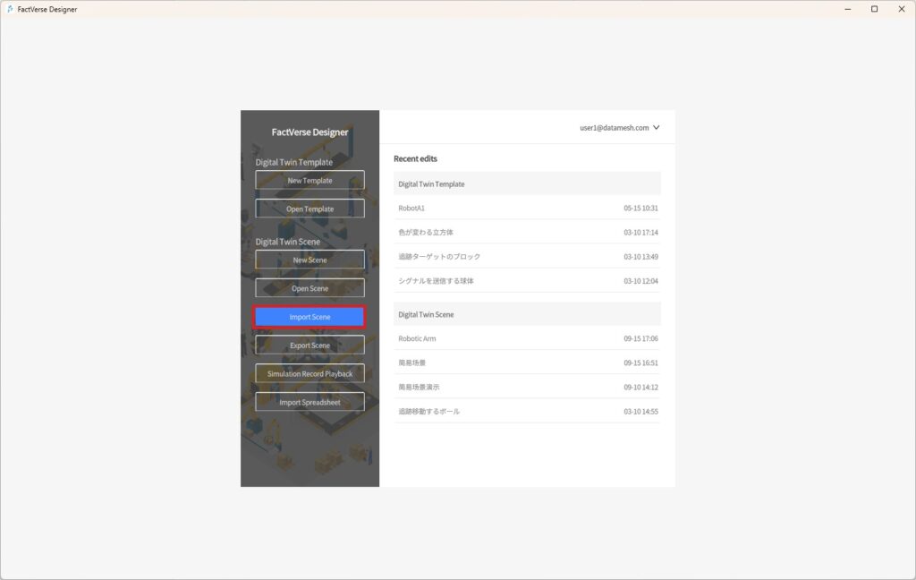Image resolution: width=916 pixels, height=580 pixels.
Task: Click the Export Scene button
Action: pyautogui.click(x=310, y=345)
